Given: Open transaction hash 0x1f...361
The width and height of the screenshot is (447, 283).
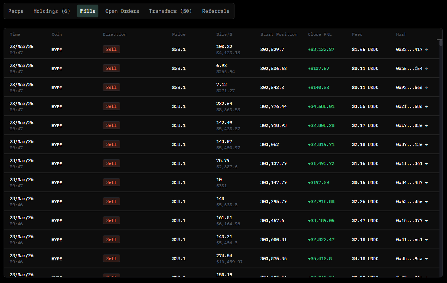Looking at the screenshot, I should click(x=412, y=163).
